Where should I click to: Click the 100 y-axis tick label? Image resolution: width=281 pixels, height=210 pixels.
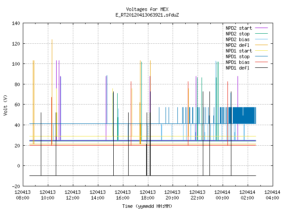click(x=16, y=64)
